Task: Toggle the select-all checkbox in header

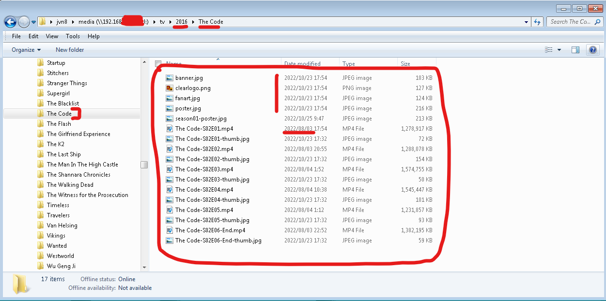Action: click(x=158, y=63)
